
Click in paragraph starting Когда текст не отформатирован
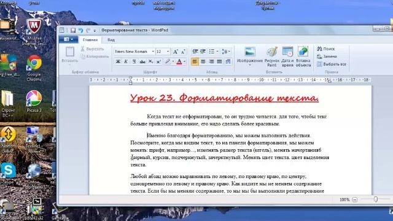pyautogui.click(x=228, y=120)
